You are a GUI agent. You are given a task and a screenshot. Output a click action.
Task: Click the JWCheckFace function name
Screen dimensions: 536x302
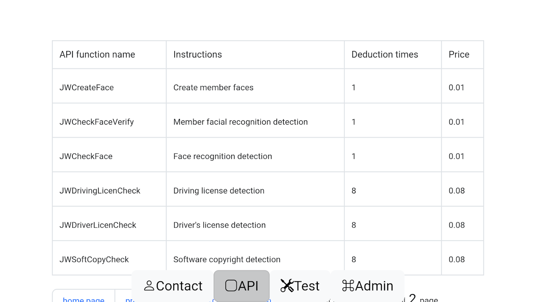coord(86,156)
